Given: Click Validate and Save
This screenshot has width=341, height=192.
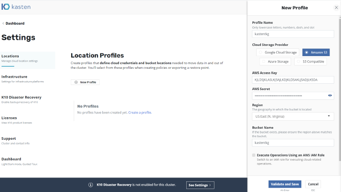Looking at the screenshot, I should click(x=285, y=184).
